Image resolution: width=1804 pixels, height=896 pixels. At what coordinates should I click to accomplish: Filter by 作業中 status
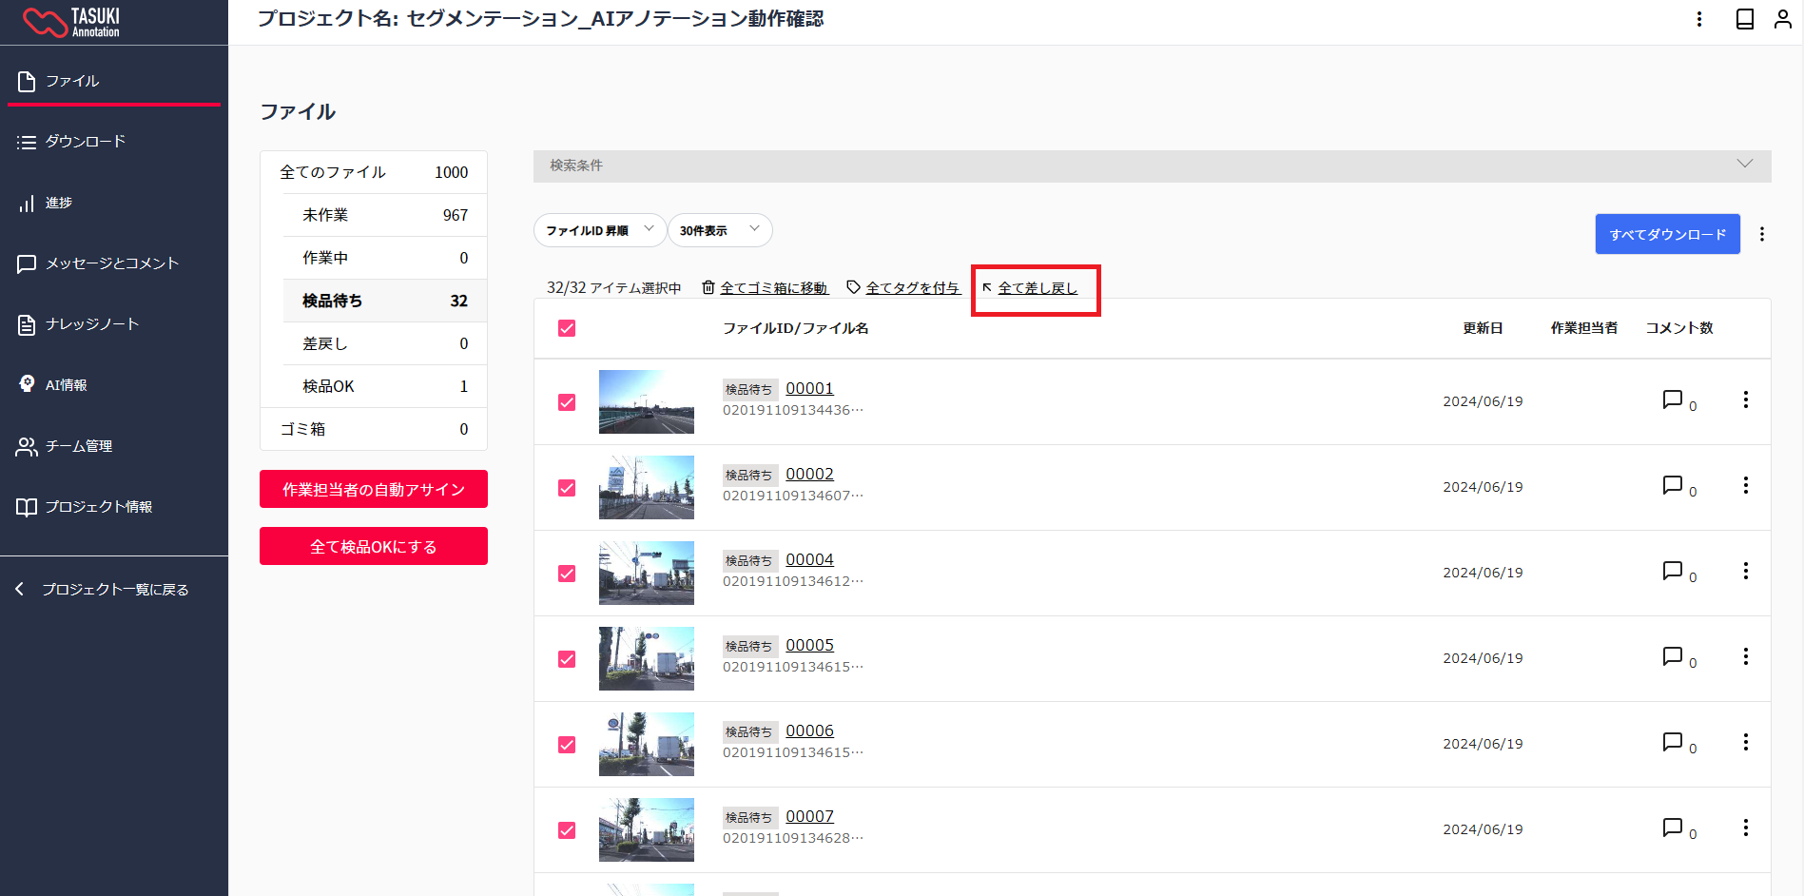(385, 258)
